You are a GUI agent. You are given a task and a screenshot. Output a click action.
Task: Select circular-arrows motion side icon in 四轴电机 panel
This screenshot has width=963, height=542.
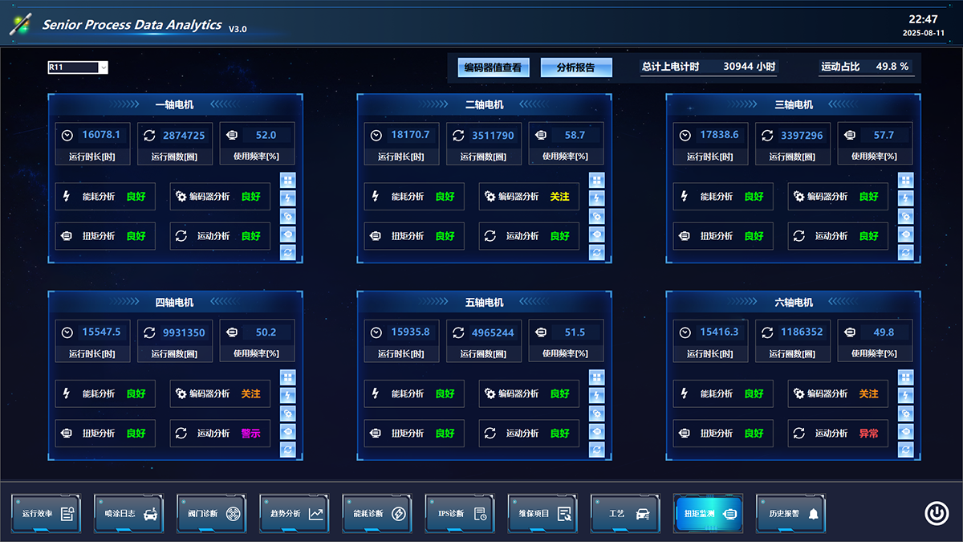tap(288, 450)
